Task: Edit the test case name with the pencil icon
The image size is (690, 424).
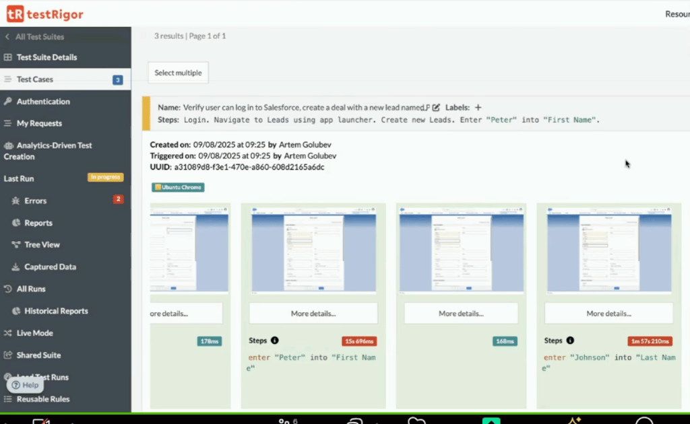Action: tap(436, 108)
